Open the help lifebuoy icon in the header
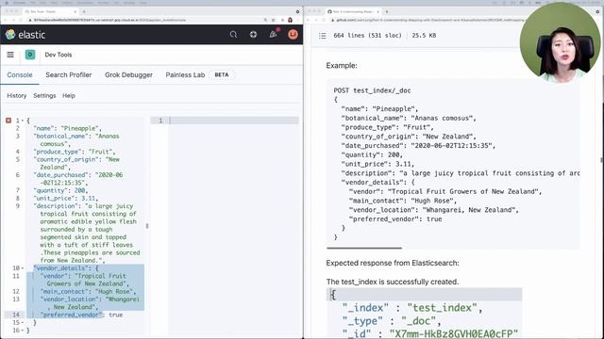 pos(253,35)
